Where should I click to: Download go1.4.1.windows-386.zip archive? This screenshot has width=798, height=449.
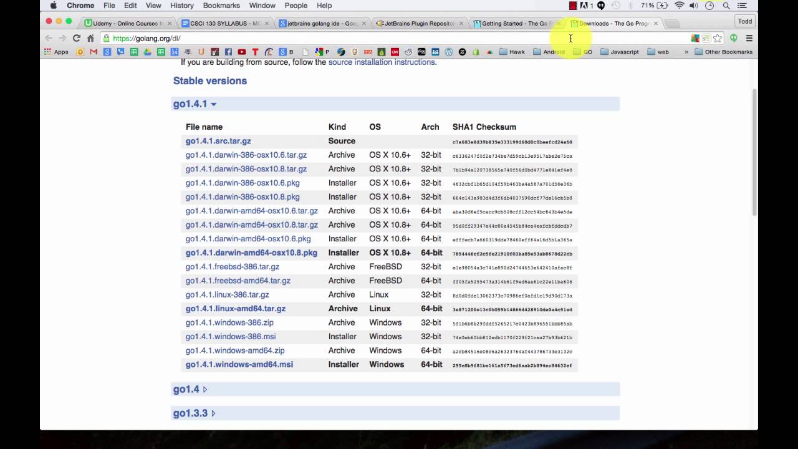[229, 322]
